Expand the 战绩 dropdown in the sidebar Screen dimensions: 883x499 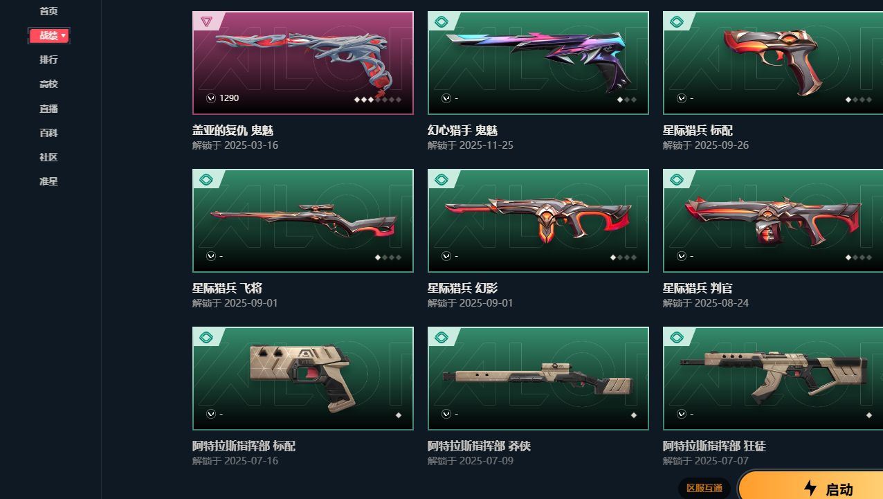click(x=48, y=35)
